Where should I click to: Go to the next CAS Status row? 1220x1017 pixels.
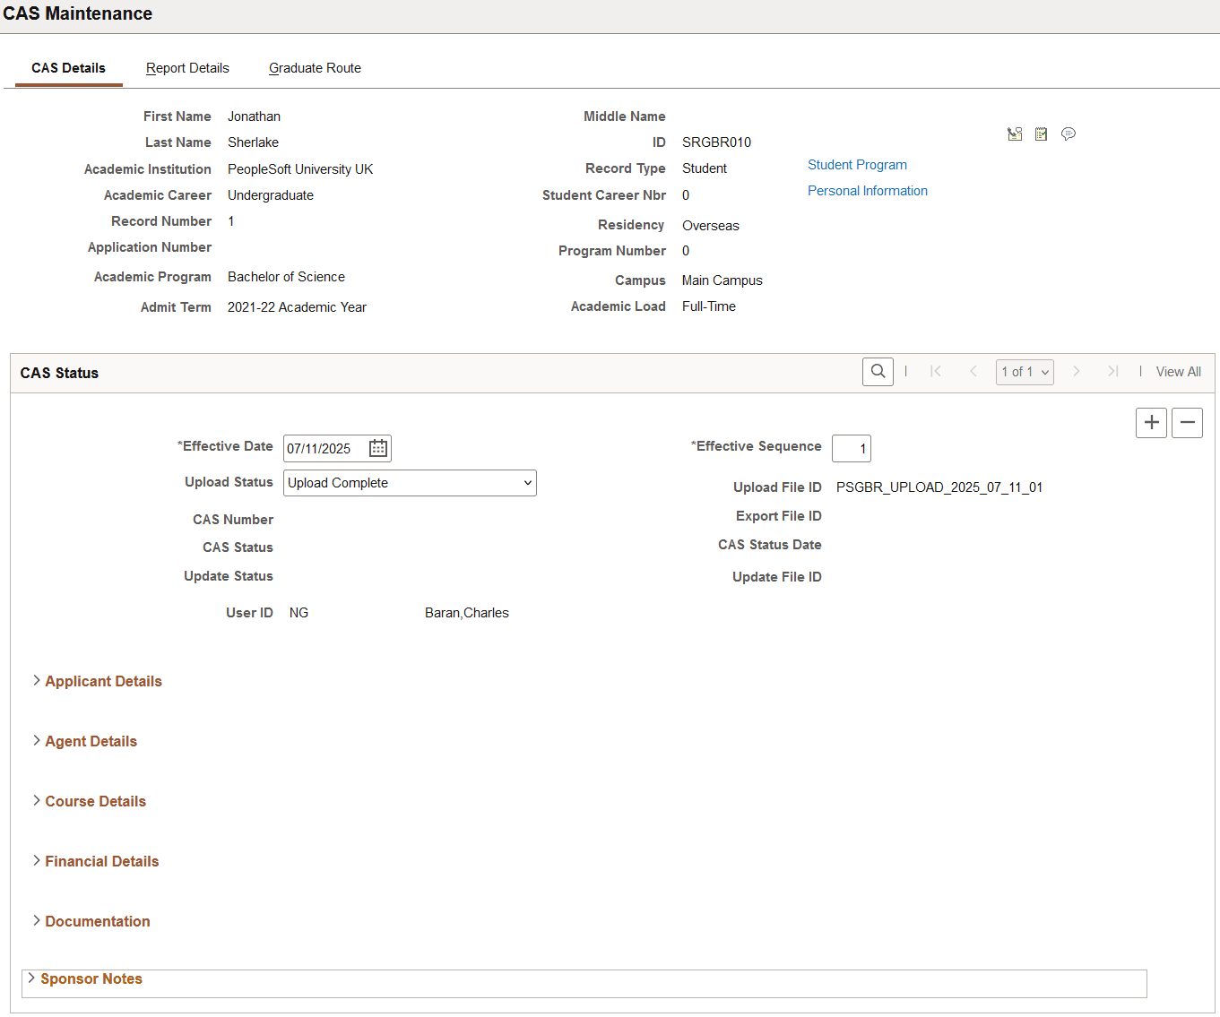tap(1077, 372)
